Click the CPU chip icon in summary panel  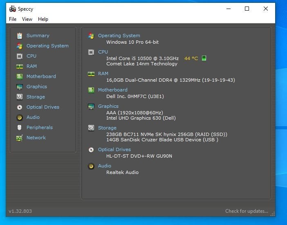click(91, 52)
